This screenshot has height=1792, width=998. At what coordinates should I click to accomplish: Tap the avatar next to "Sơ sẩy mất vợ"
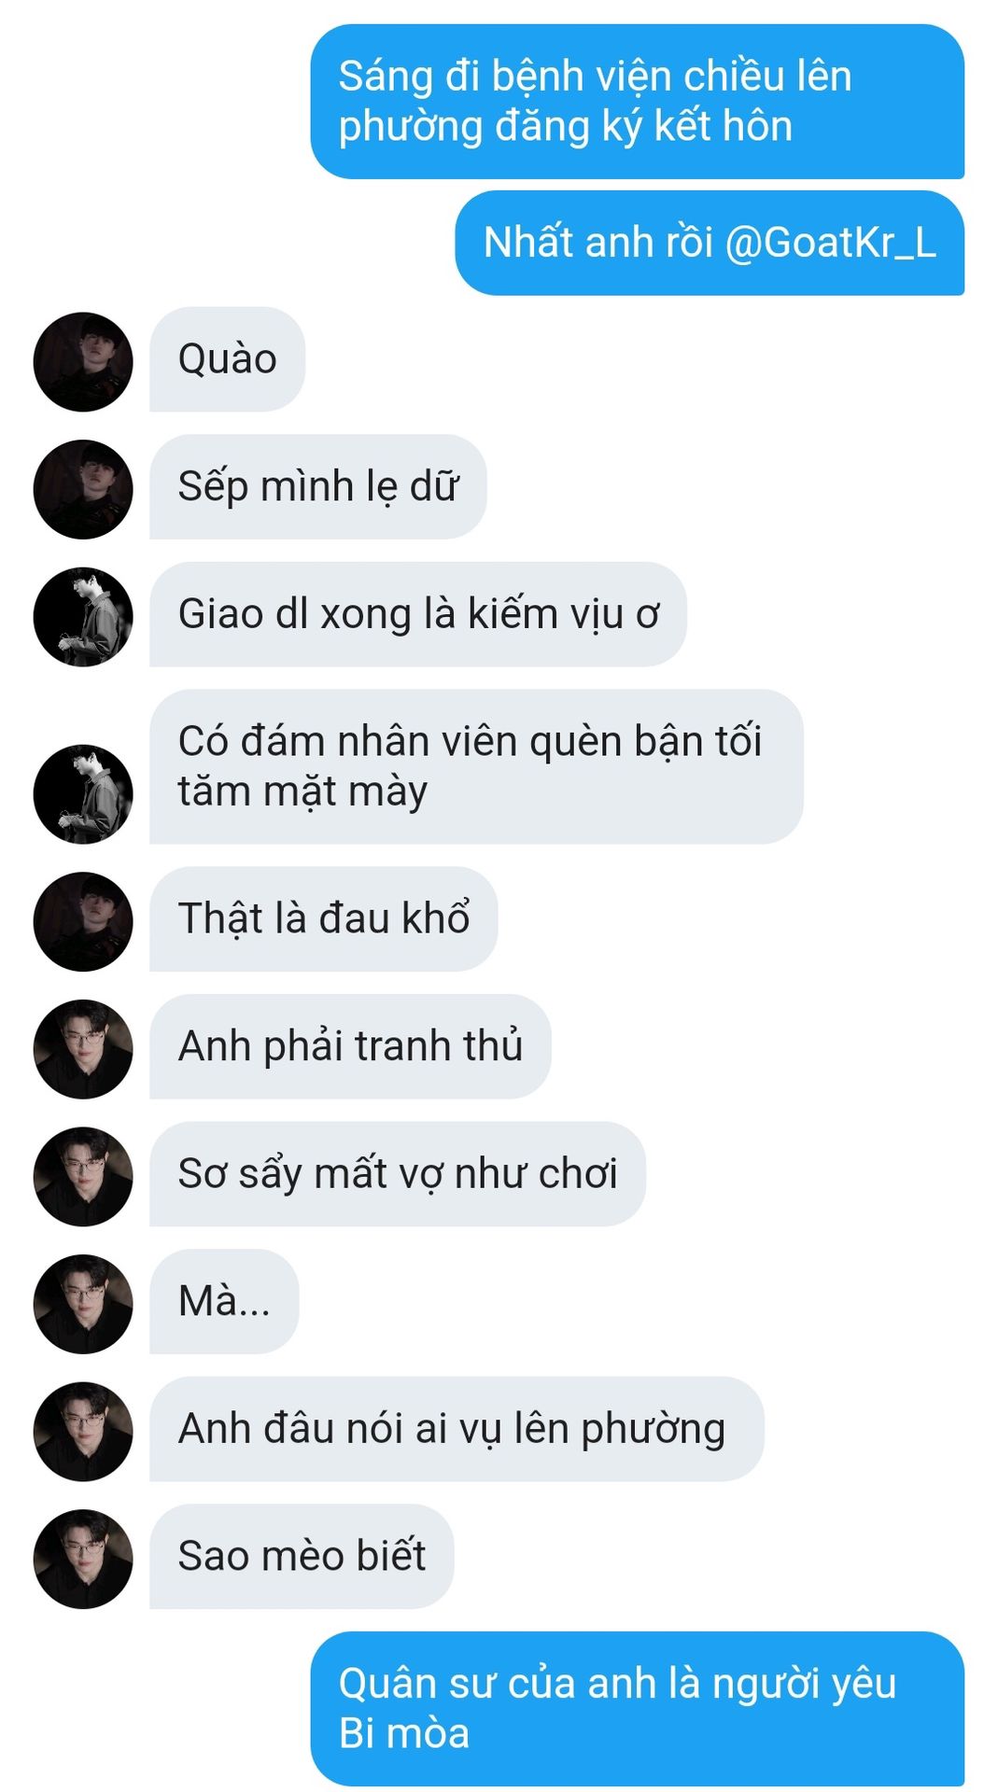(x=83, y=1177)
